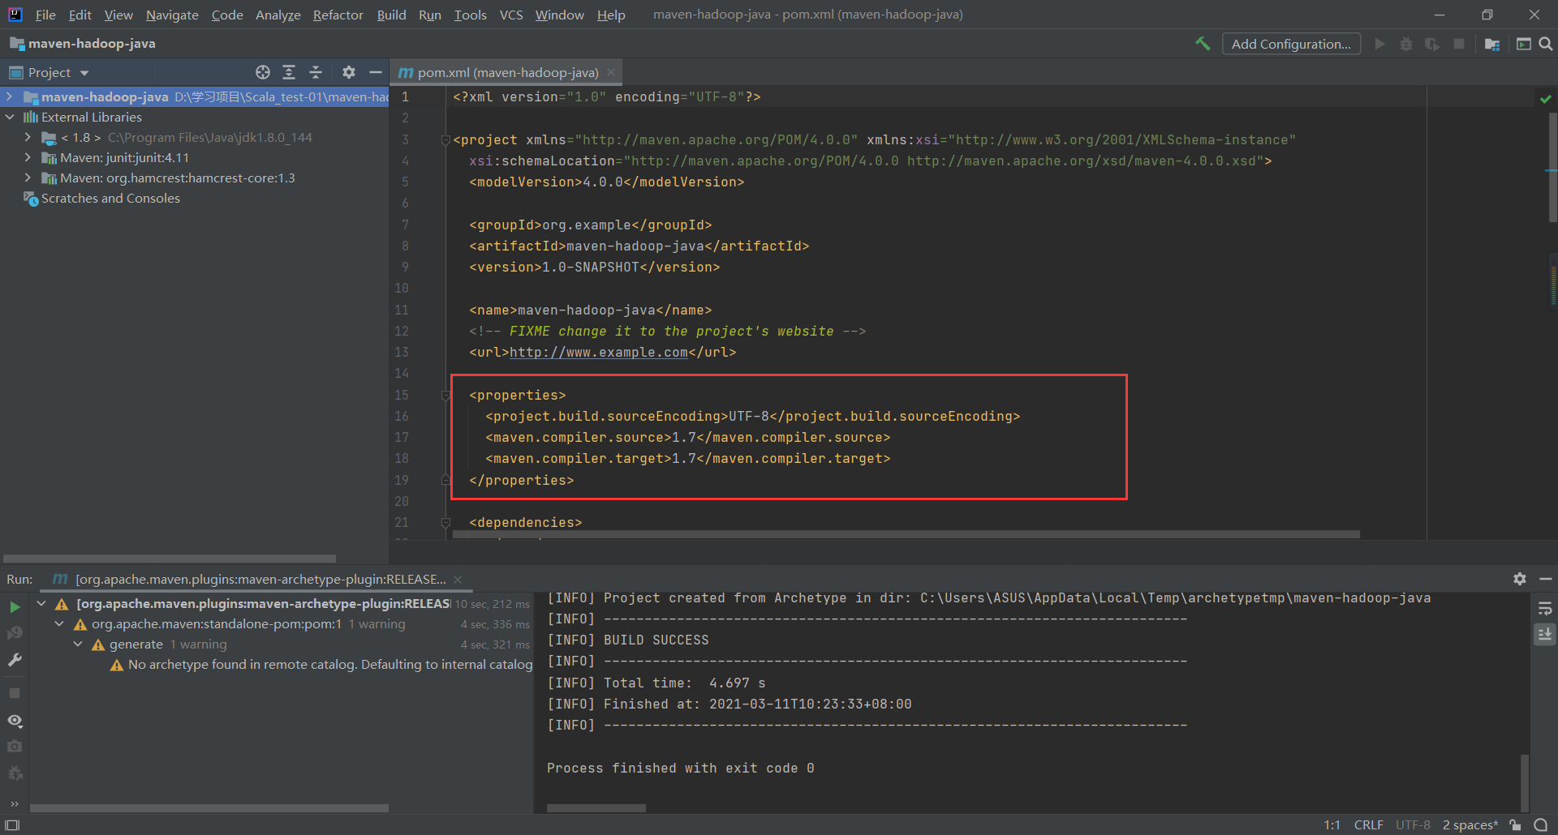Screen dimensions: 1558x835
Task: Open the Run panel settings gear
Action: click(x=1520, y=579)
